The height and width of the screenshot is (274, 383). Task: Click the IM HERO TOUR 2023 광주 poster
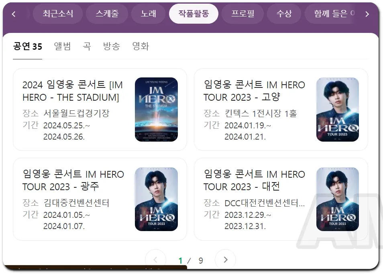pos(156,199)
